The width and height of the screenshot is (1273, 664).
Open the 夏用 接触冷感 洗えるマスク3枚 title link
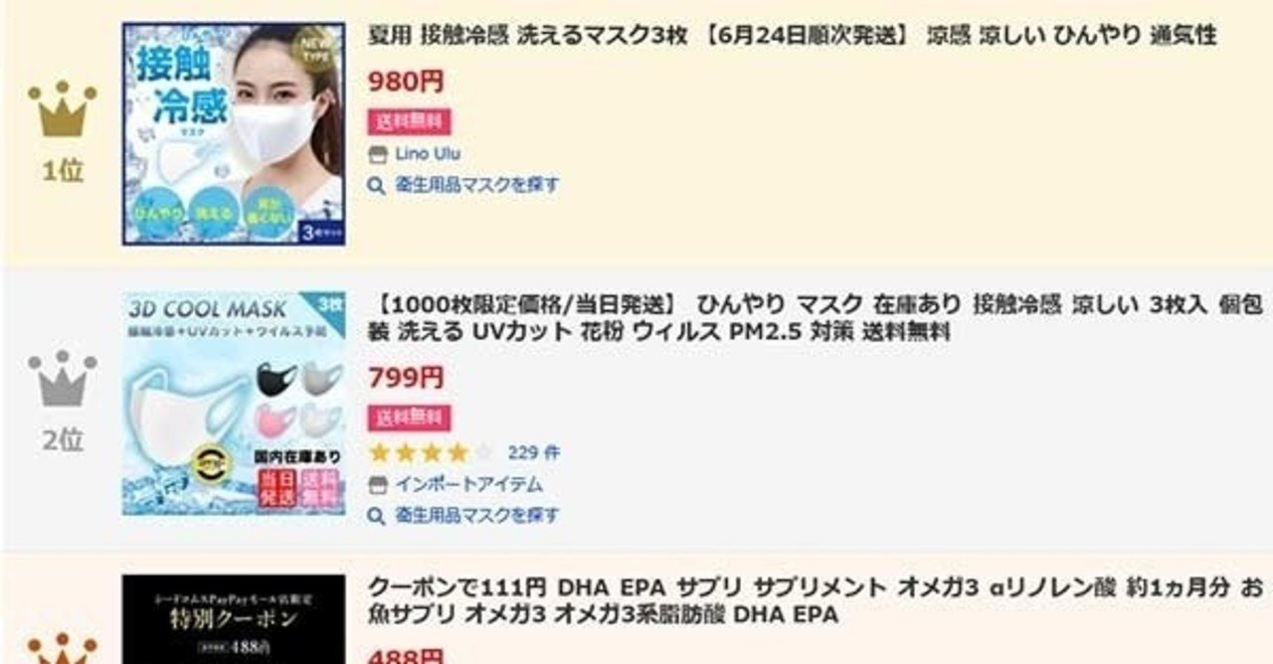pos(793,36)
